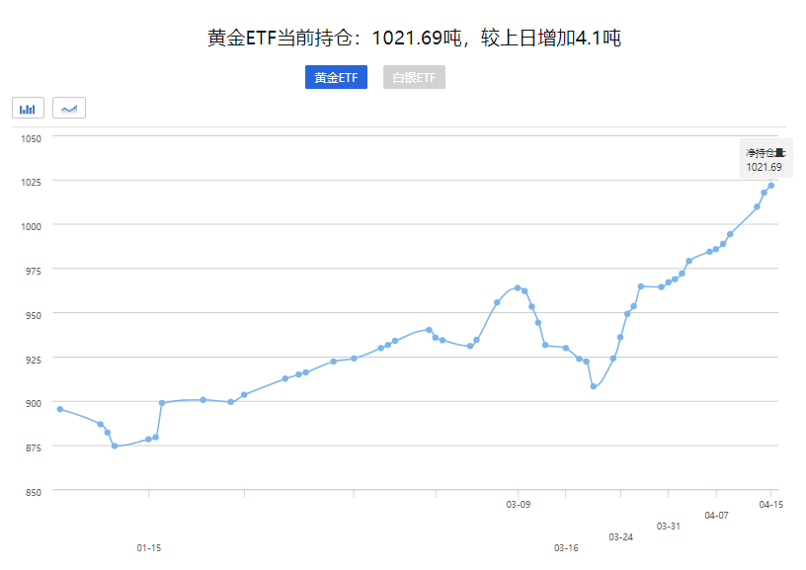The width and height of the screenshot is (806, 570).
Task: Click the 1050 y-axis label
Action: (x=30, y=138)
